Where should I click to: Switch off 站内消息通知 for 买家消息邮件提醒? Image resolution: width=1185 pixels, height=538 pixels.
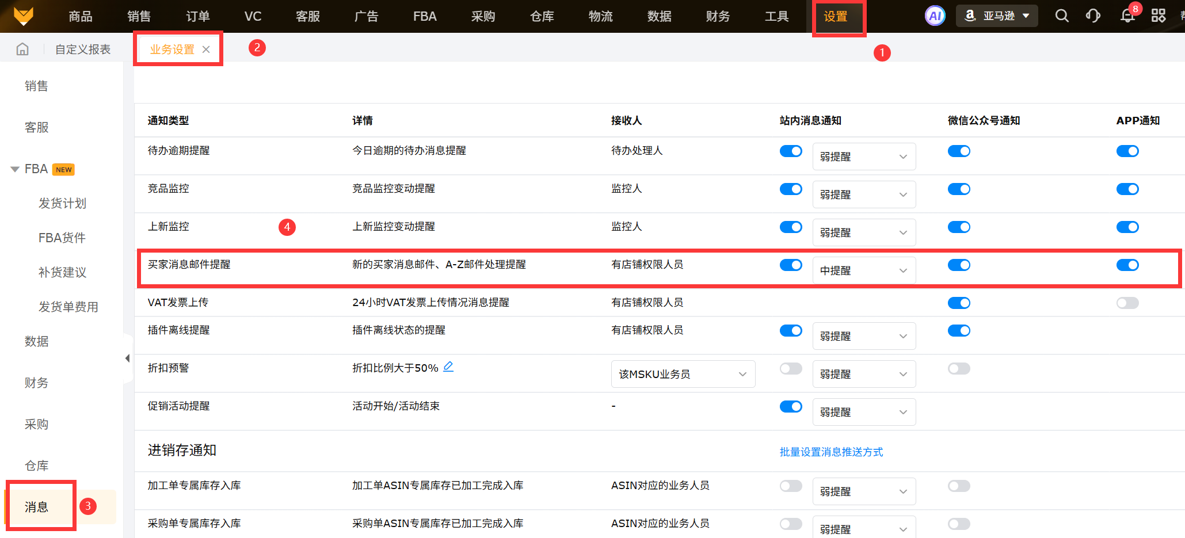791,265
